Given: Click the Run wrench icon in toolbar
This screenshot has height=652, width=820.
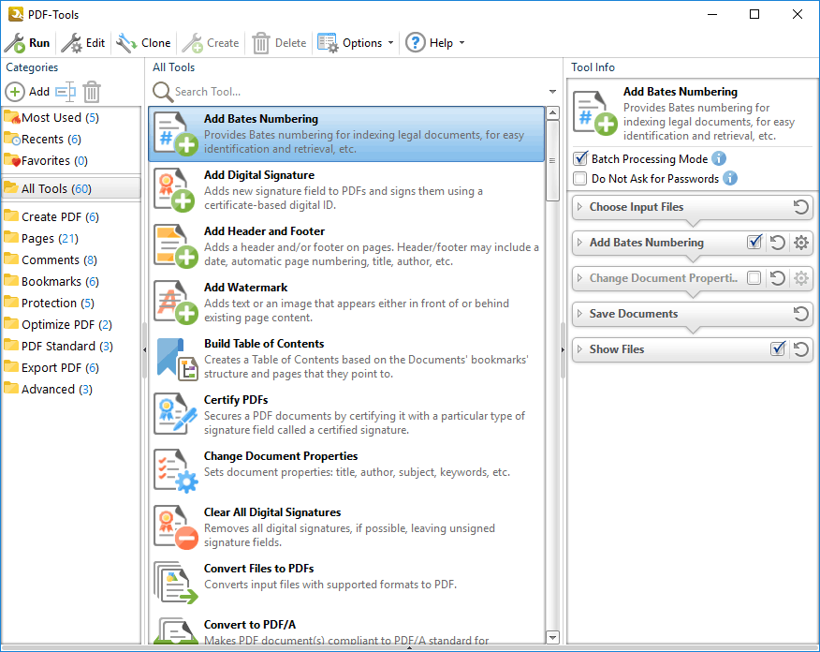Looking at the screenshot, I should coord(15,43).
